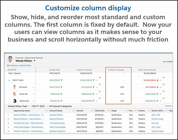
Task: Select Cindy Inte's Best Case $330,235.00
Action: (151, 94)
